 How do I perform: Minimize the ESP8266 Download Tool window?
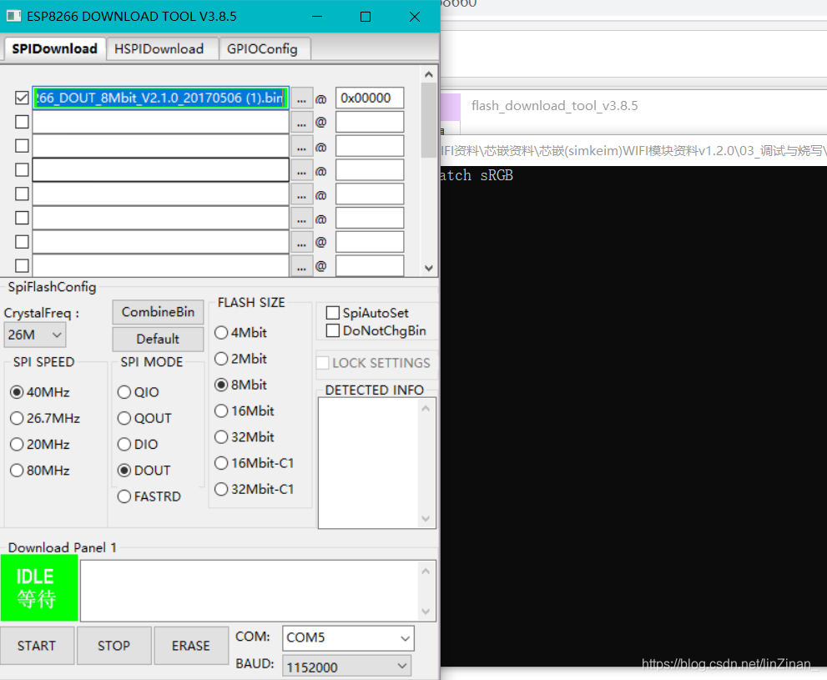pyautogui.click(x=317, y=17)
